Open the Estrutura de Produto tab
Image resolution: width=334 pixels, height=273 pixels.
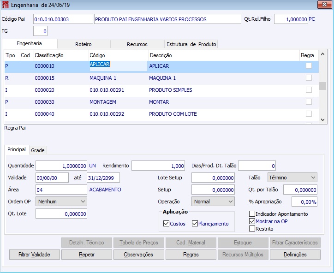click(191, 44)
